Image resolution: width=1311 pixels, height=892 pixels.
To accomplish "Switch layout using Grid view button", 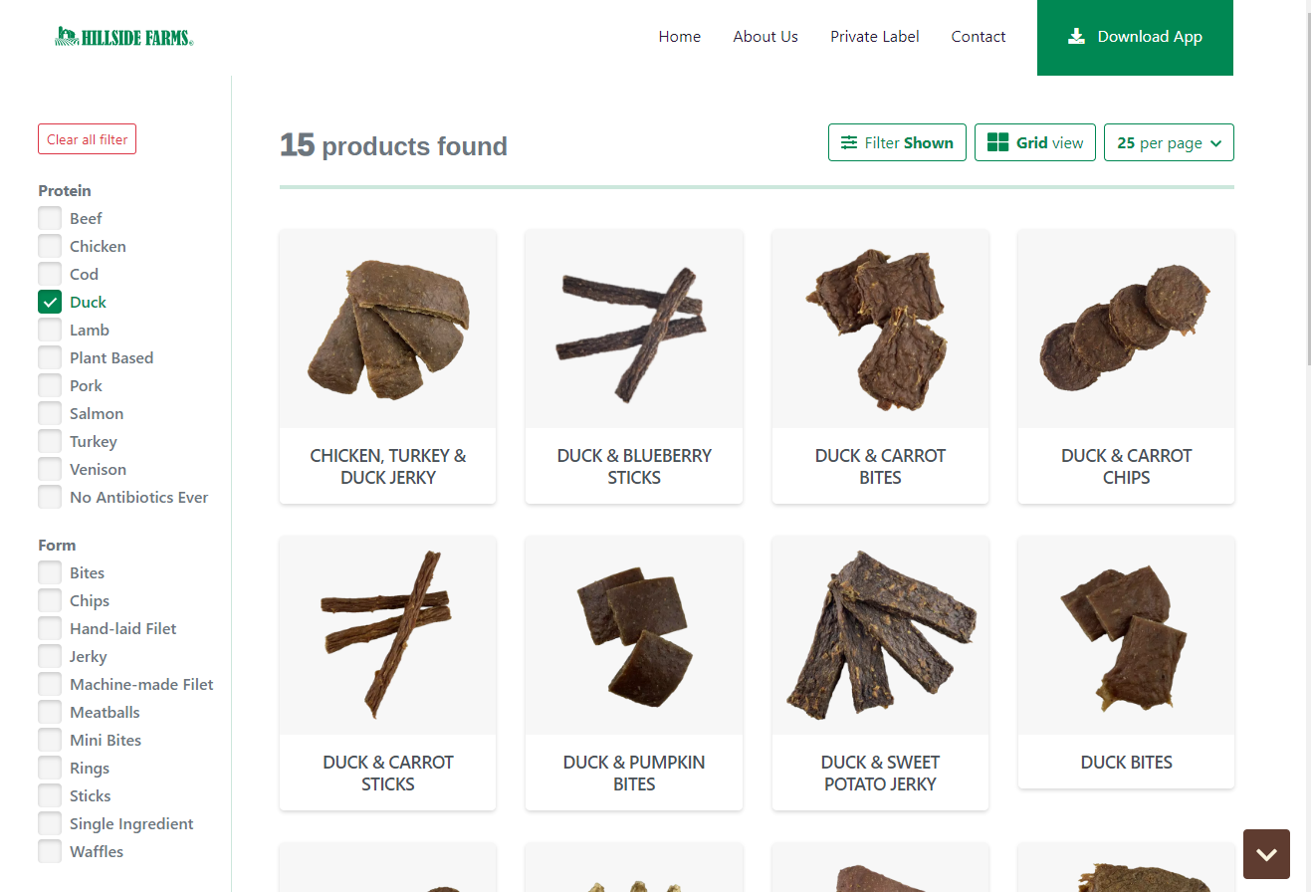I will [1035, 142].
